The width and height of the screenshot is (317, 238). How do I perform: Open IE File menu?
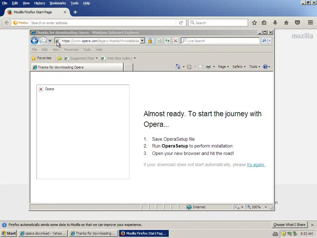(34, 50)
